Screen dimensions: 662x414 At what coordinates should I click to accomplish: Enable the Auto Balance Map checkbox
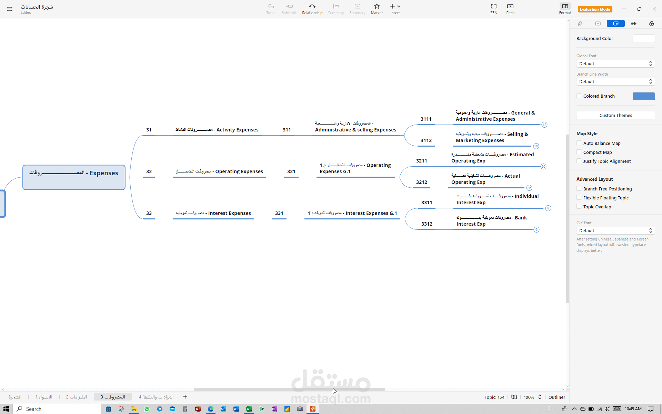(x=579, y=143)
